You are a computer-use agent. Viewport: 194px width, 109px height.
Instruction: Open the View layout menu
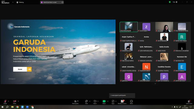tap(175, 2)
